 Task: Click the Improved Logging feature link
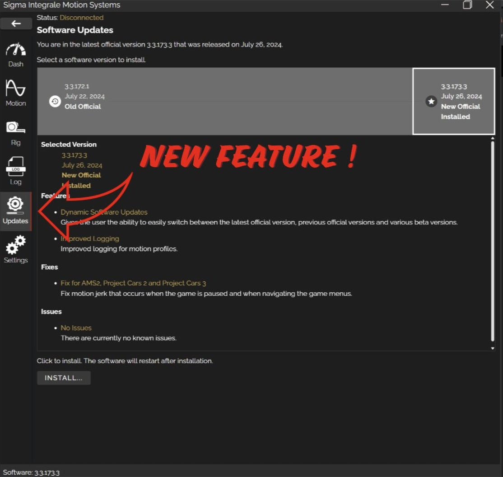pos(89,238)
